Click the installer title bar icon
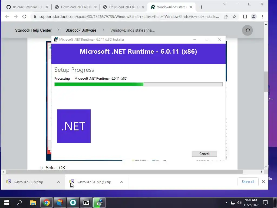277x208 pixels. click(x=56, y=40)
